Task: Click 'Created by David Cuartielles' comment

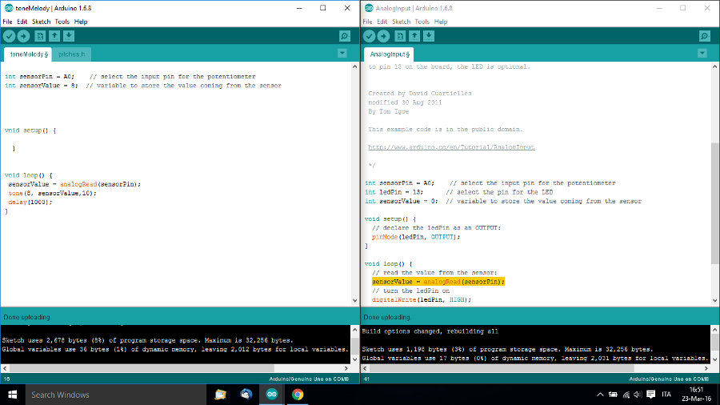Action: pos(420,93)
